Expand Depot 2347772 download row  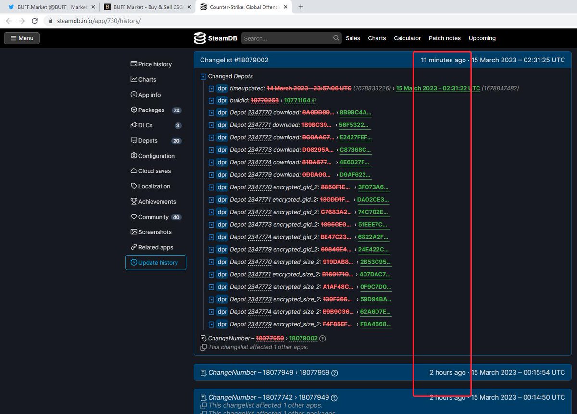[212, 138]
